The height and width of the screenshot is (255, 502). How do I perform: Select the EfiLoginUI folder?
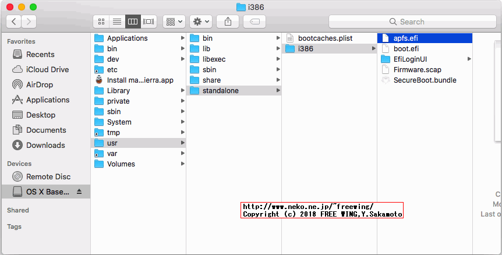[425, 59]
